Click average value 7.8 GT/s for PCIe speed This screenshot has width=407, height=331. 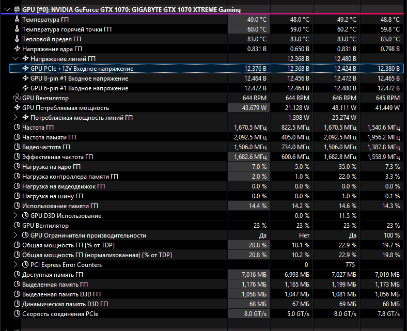click(388, 314)
